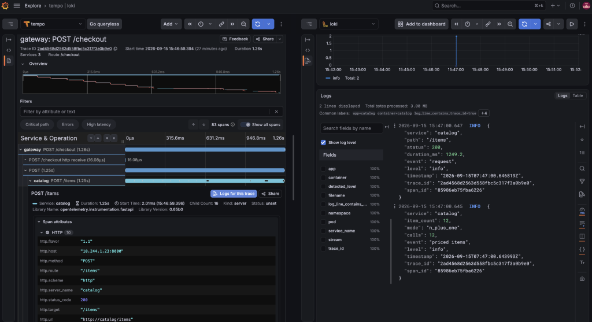
Task: Click the trace overview minimap
Action: (151, 84)
